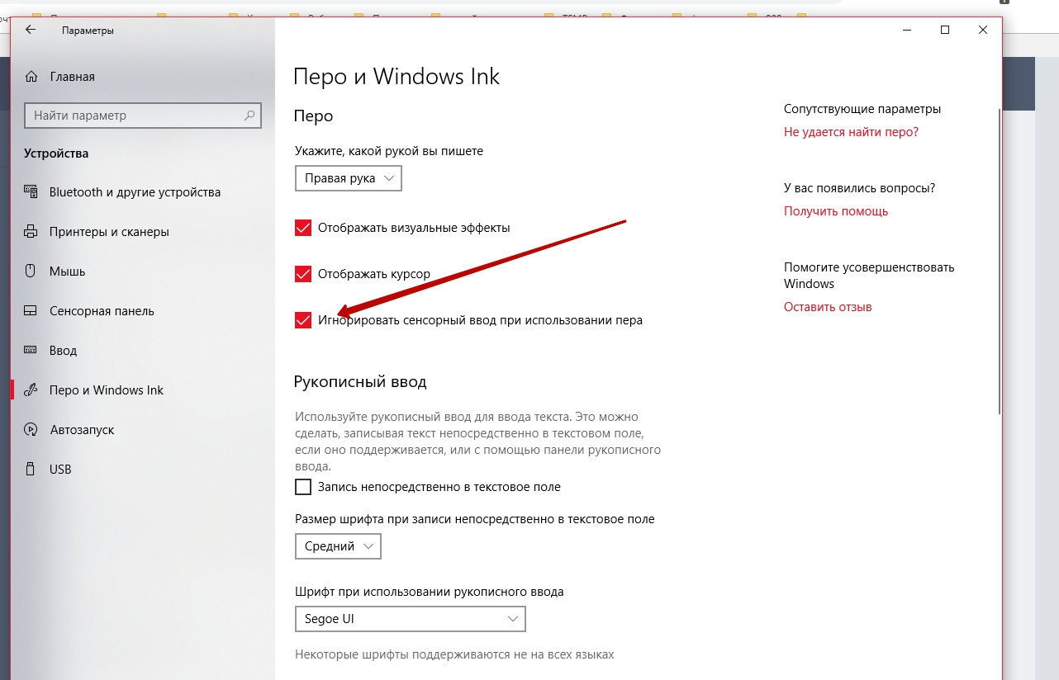Open the Ввод settings page

pos(63,351)
